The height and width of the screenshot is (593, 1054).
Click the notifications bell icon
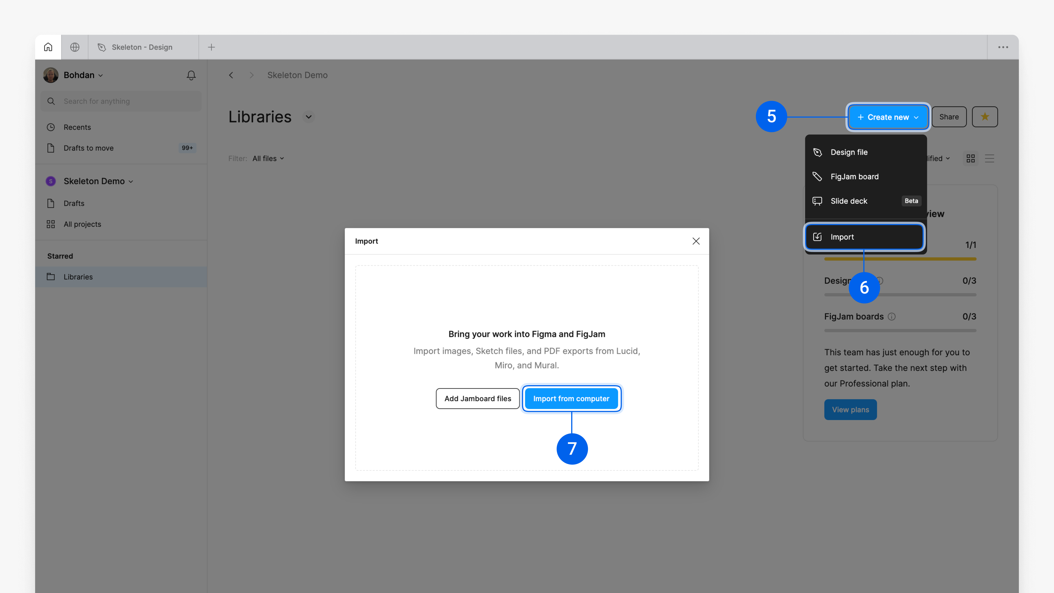(x=191, y=75)
